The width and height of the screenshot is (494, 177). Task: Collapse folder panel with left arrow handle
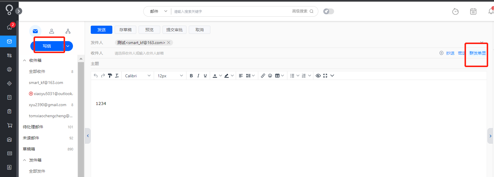pos(88,136)
